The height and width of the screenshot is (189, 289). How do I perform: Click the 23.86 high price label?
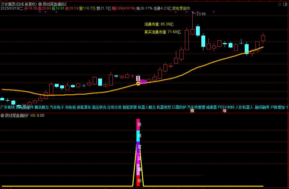click(x=201, y=14)
